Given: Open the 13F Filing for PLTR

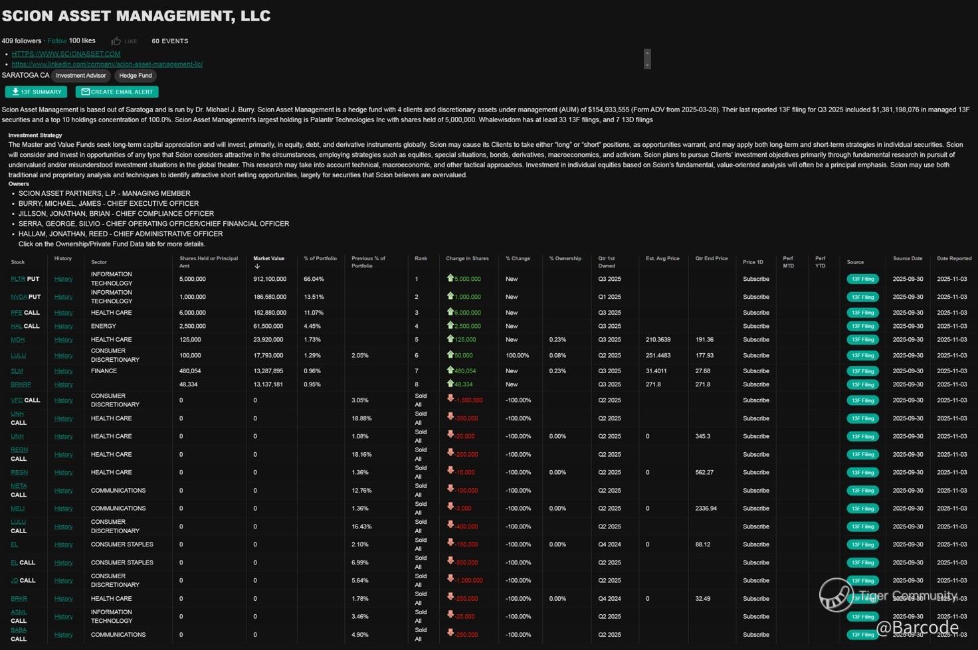Looking at the screenshot, I should pos(862,279).
